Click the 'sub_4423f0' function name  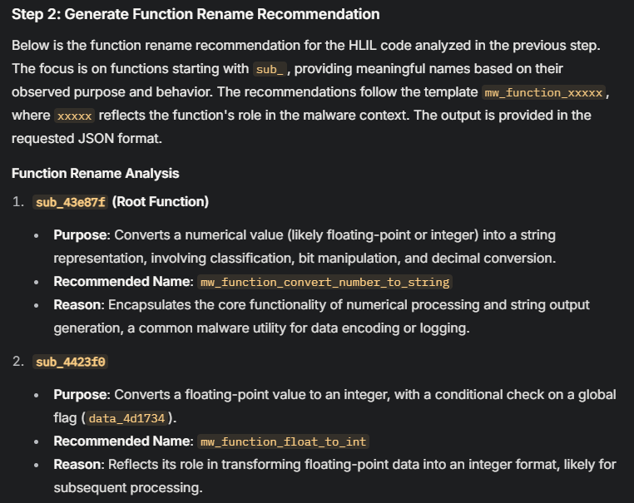click(71, 362)
